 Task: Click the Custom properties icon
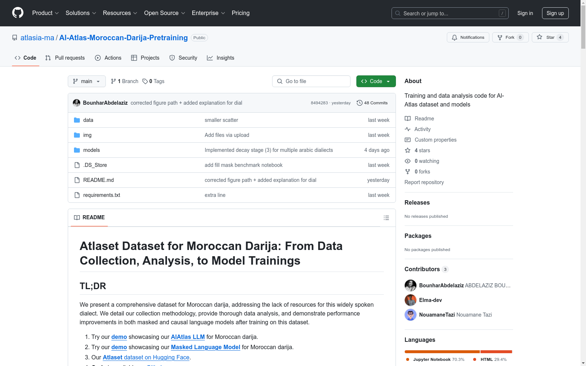(x=408, y=140)
